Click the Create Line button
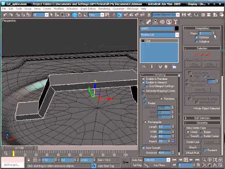Image resolution: width=225 pixels, height=169 pixels. tap(193, 142)
